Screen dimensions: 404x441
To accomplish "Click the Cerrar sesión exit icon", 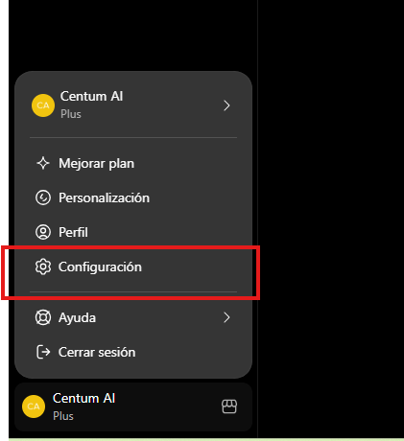I will (43, 352).
